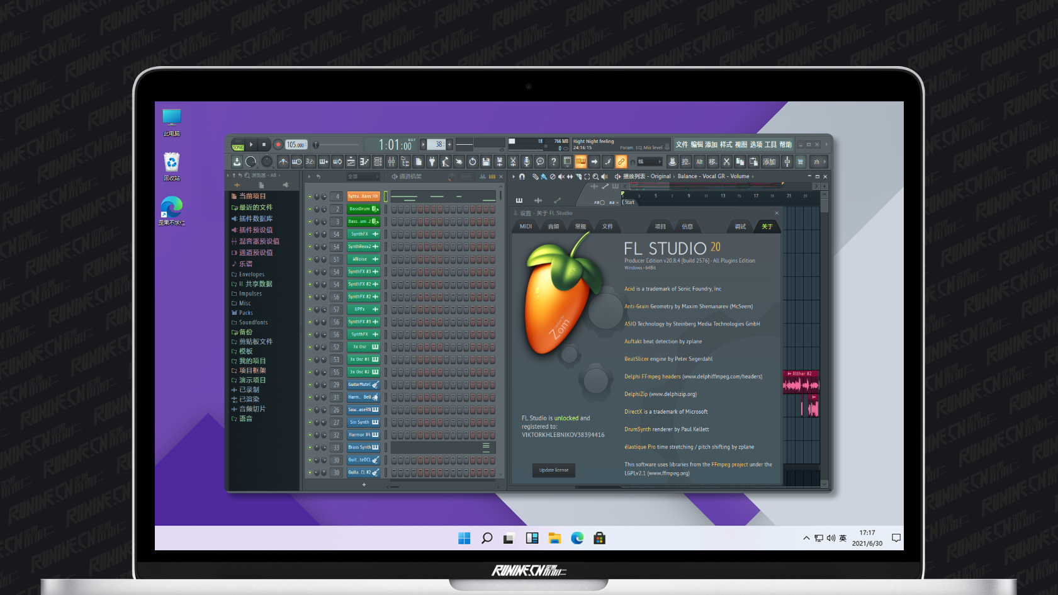Open the mixer with the faders icon
The width and height of the screenshot is (1058, 595).
tap(391, 162)
